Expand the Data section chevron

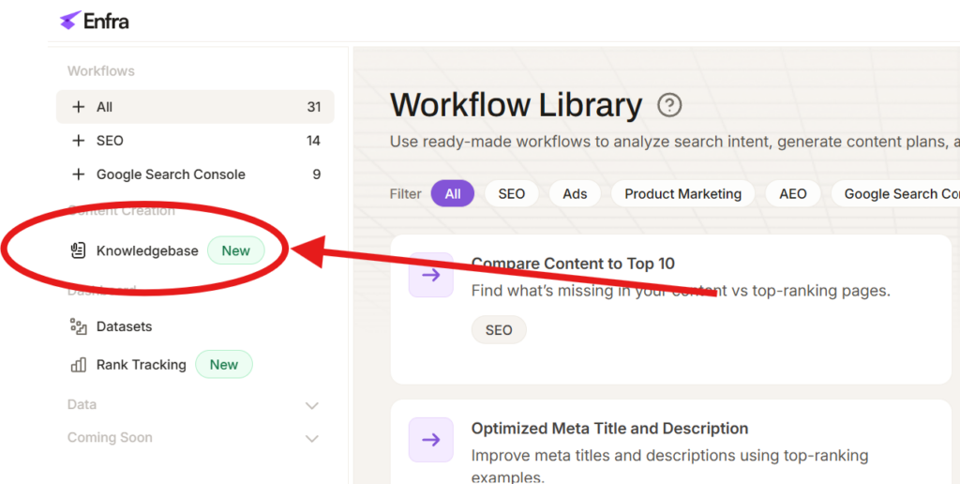point(312,405)
